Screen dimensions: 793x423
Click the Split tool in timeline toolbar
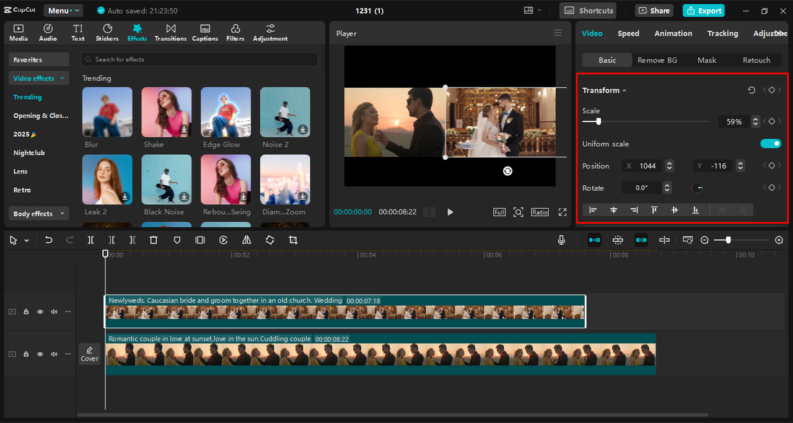pyautogui.click(x=90, y=240)
